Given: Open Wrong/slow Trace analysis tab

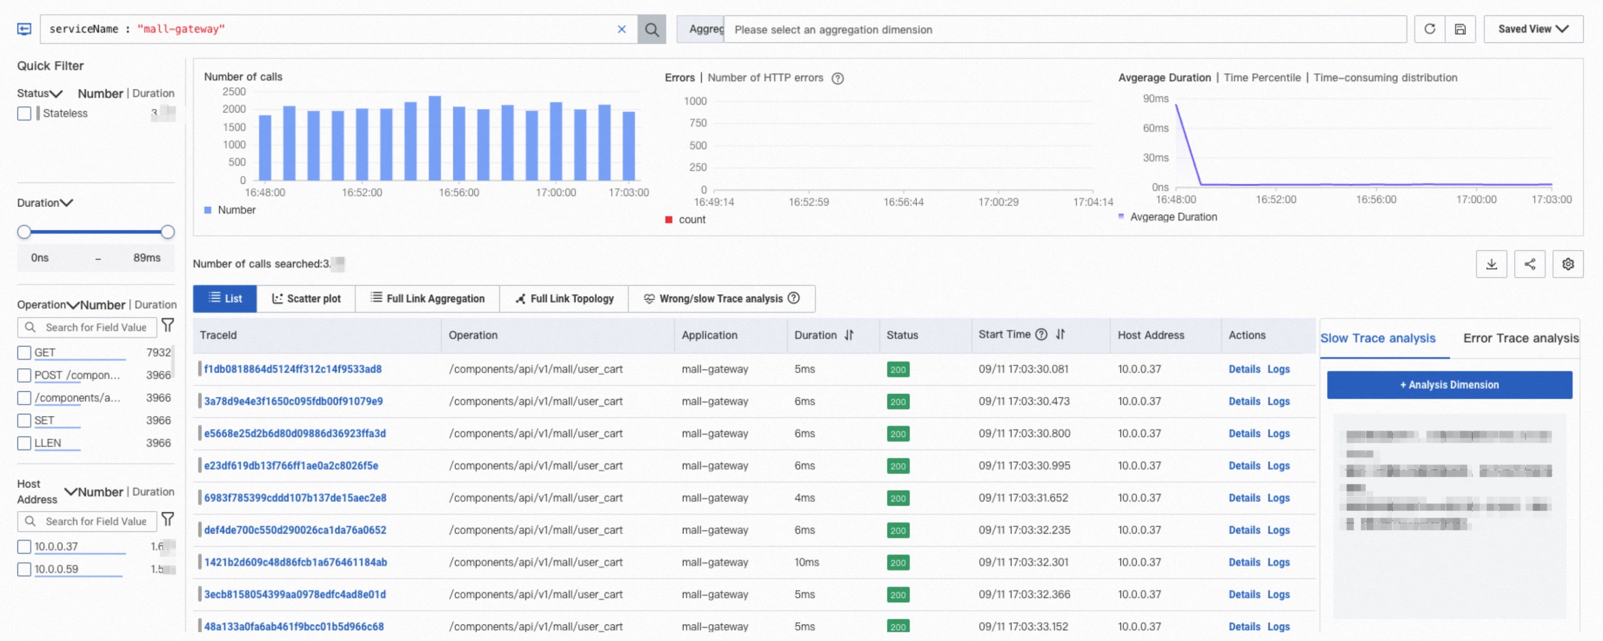Looking at the screenshot, I should 721,299.
